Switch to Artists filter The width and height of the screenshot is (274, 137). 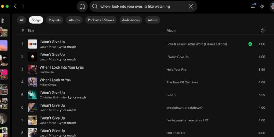coord(152,20)
